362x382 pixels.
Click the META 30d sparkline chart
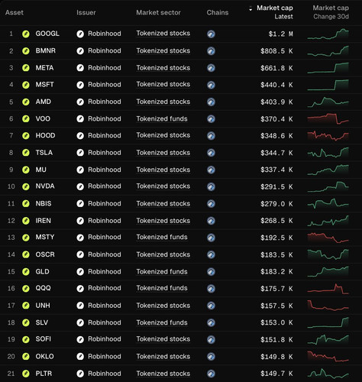click(328, 68)
